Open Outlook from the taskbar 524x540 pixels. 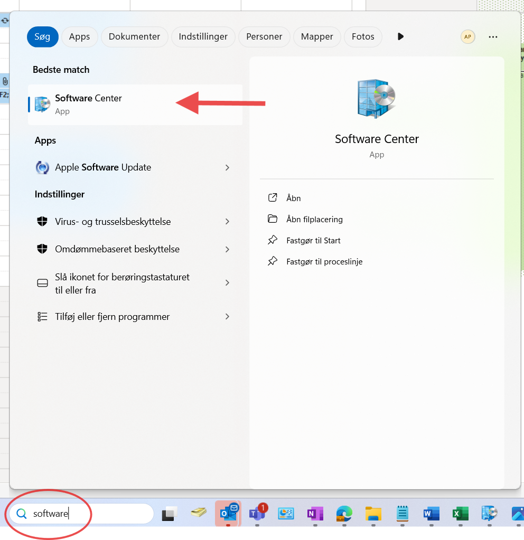tap(228, 514)
